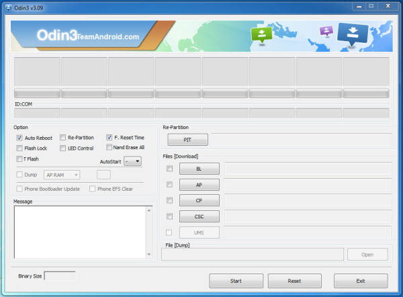Close the Odin3 window
Screen dimensions: 403x297
388,6
